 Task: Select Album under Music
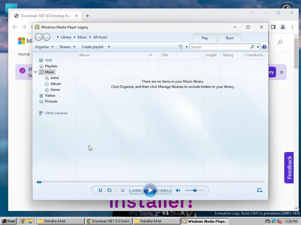point(56,84)
